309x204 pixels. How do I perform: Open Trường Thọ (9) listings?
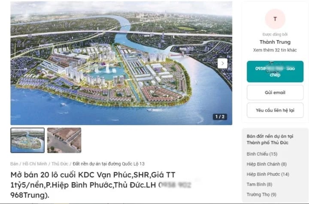tap(261, 195)
